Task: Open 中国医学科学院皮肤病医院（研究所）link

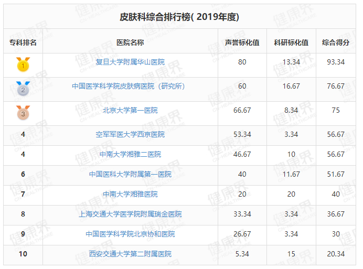Action: 129,86
